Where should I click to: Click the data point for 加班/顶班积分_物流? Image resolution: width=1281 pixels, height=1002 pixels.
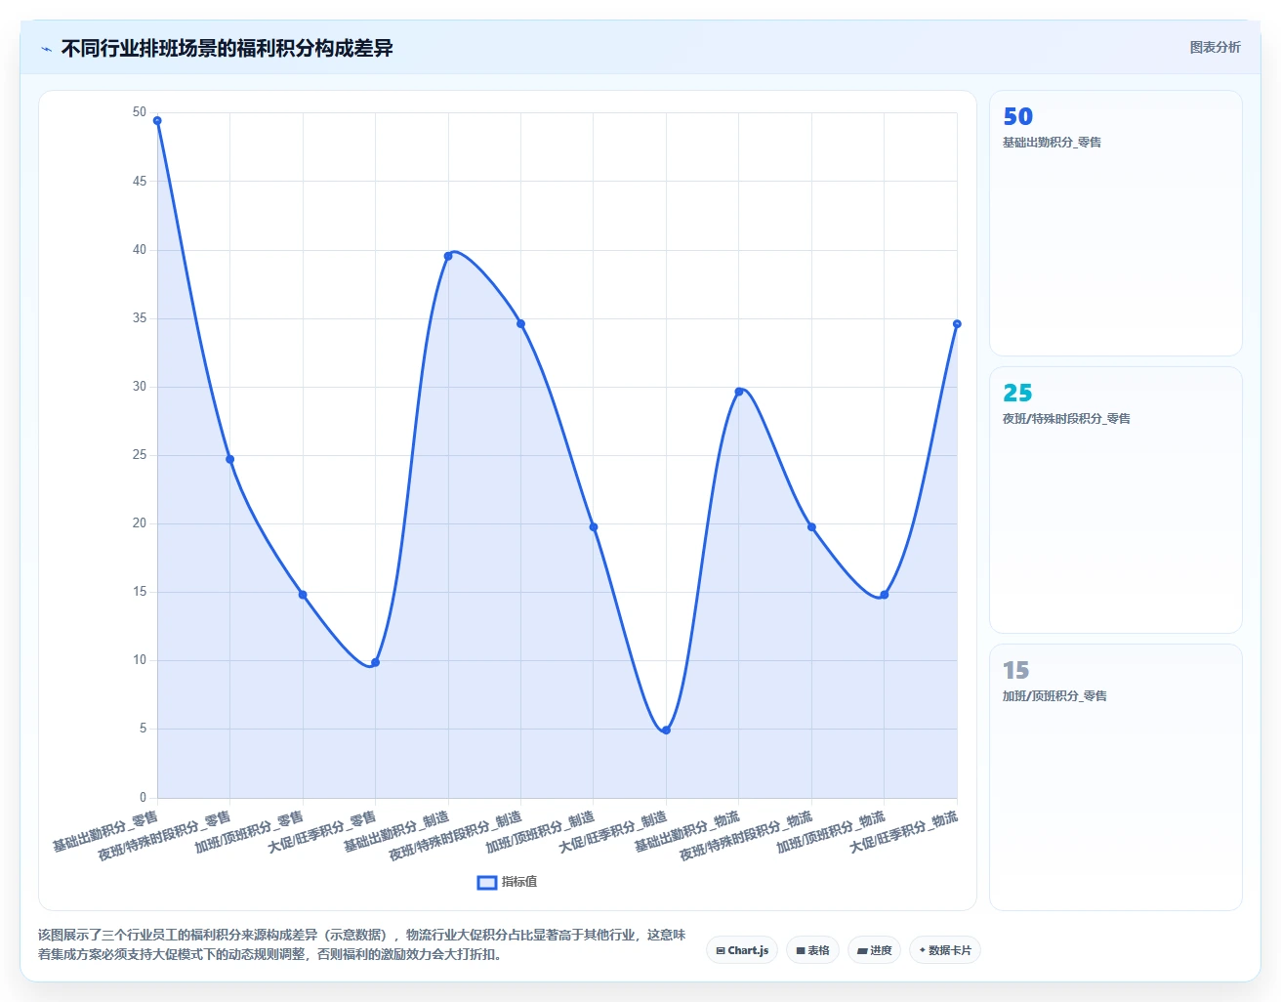885,595
